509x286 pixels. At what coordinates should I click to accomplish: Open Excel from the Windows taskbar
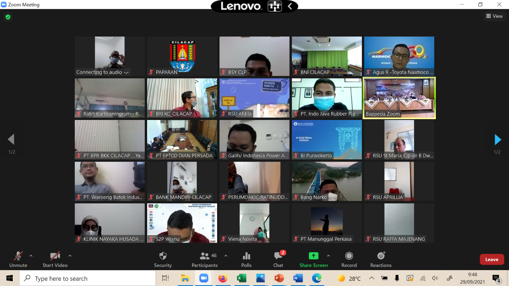(241, 278)
